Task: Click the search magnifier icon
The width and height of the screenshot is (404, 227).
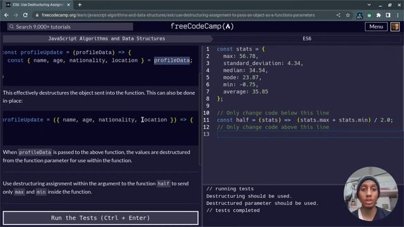Action: pos(11,26)
